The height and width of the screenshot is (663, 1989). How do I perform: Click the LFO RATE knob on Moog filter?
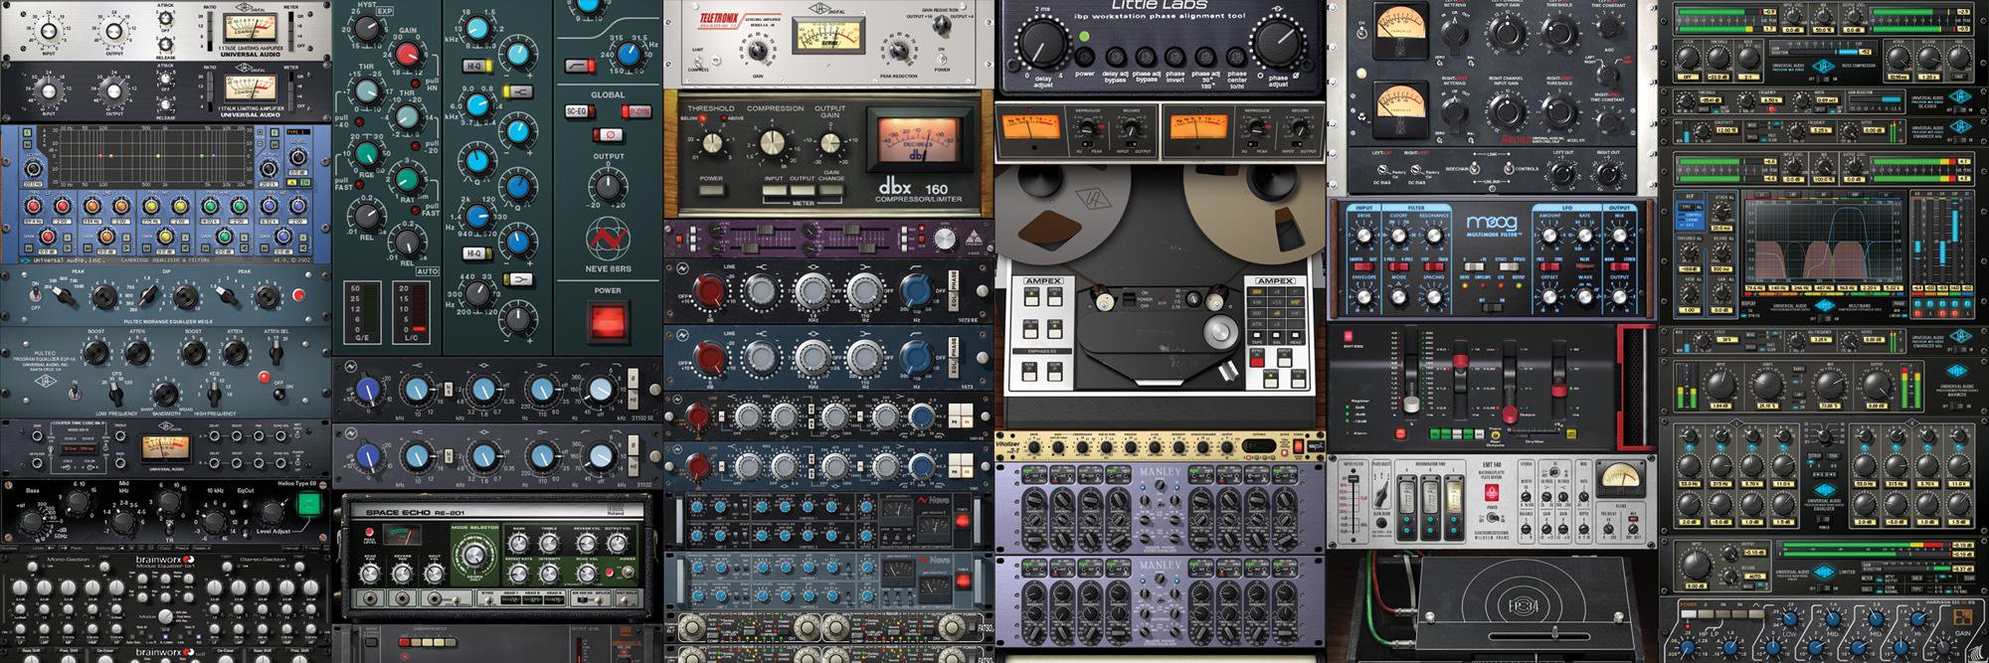tap(1584, 236)
